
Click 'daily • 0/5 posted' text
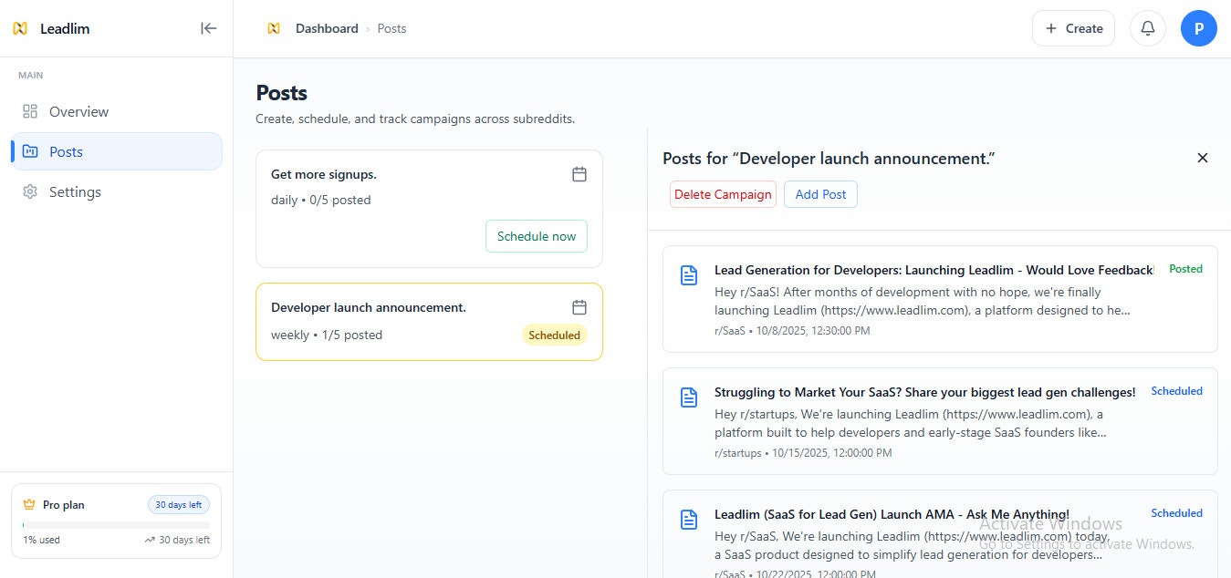(x=321, y=200)
